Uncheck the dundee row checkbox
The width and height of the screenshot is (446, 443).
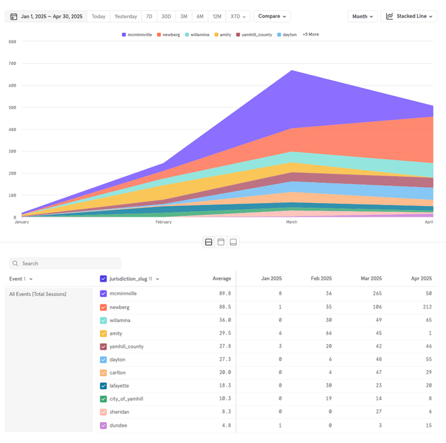coord(103,426)
